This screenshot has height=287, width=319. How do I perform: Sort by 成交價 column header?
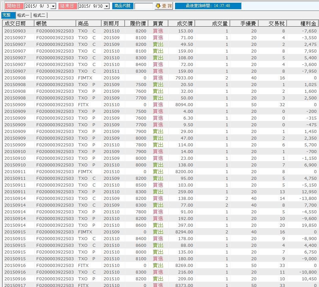pos(182,23)
